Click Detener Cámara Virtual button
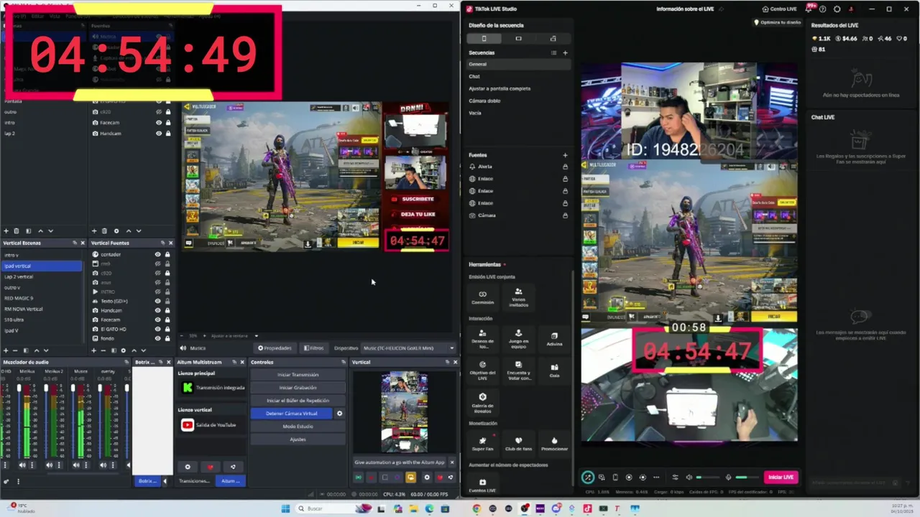 pyautogui.click(x=291, y=414)
